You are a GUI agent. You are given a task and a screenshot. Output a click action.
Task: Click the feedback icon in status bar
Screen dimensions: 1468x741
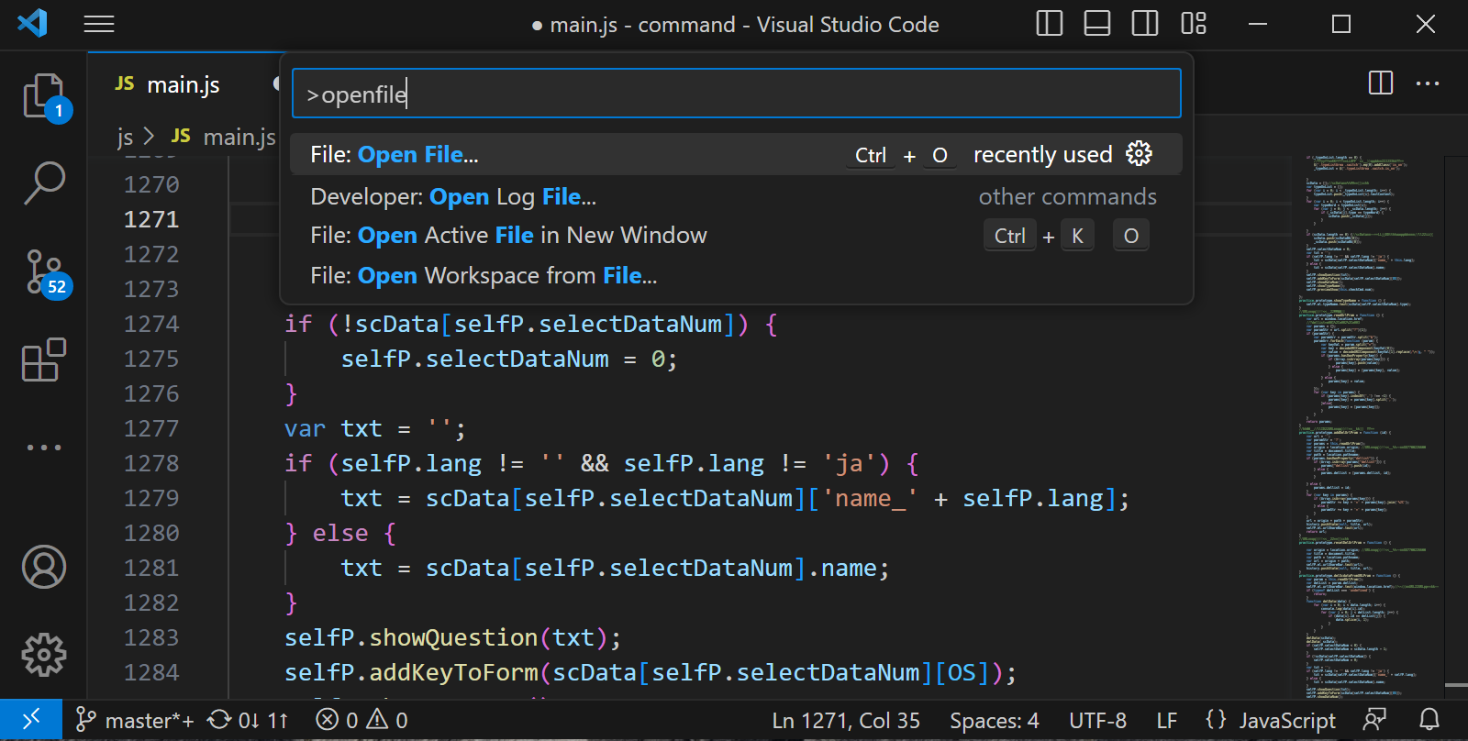1374,720
